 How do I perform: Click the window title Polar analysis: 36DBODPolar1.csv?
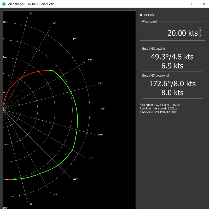30,4
